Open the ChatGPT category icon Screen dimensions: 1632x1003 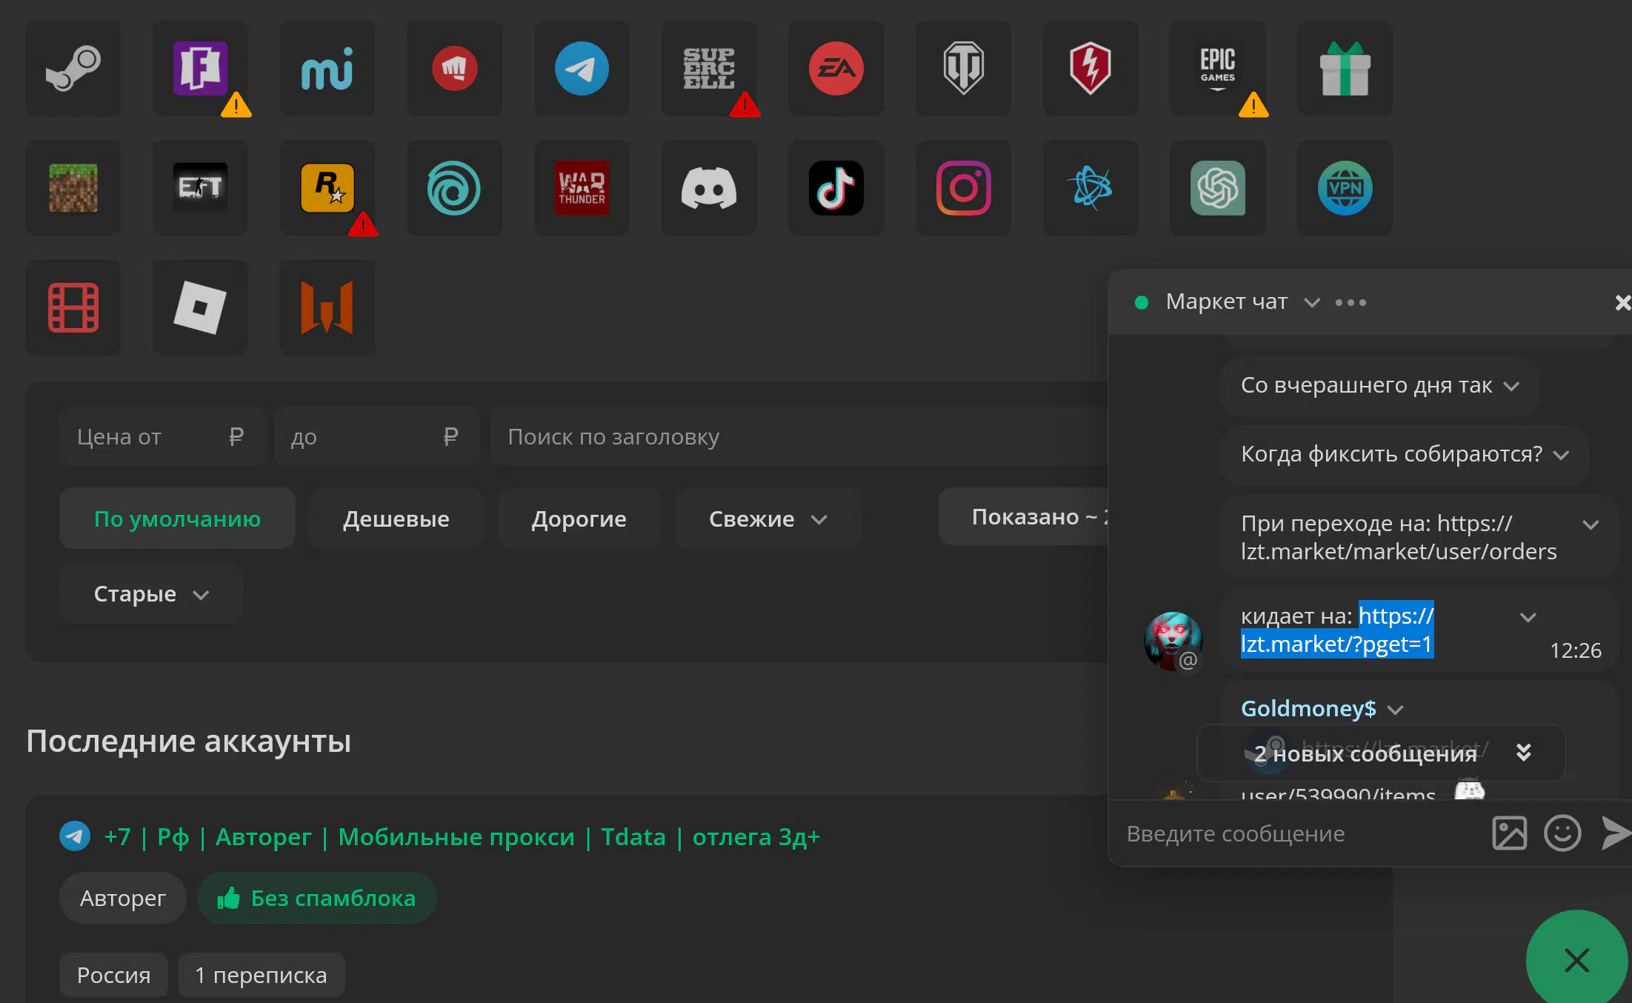tap(1218, 188)
